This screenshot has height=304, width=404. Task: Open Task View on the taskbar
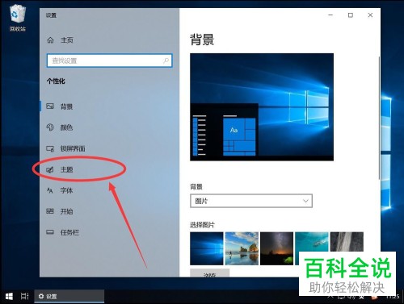coord(25,297)
